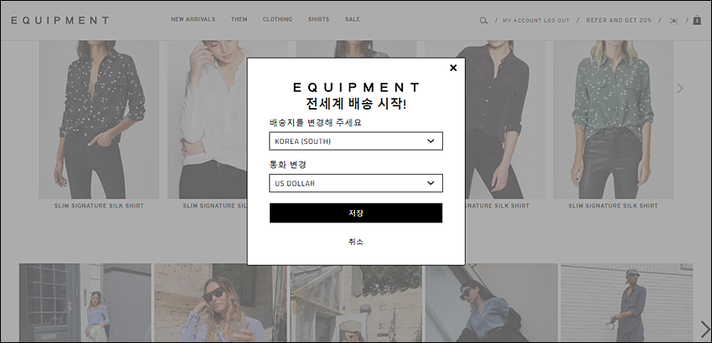Open the black star-print silk shirt photo
Image resolution: width=712 pixels, height=343 pixels.
99,120
